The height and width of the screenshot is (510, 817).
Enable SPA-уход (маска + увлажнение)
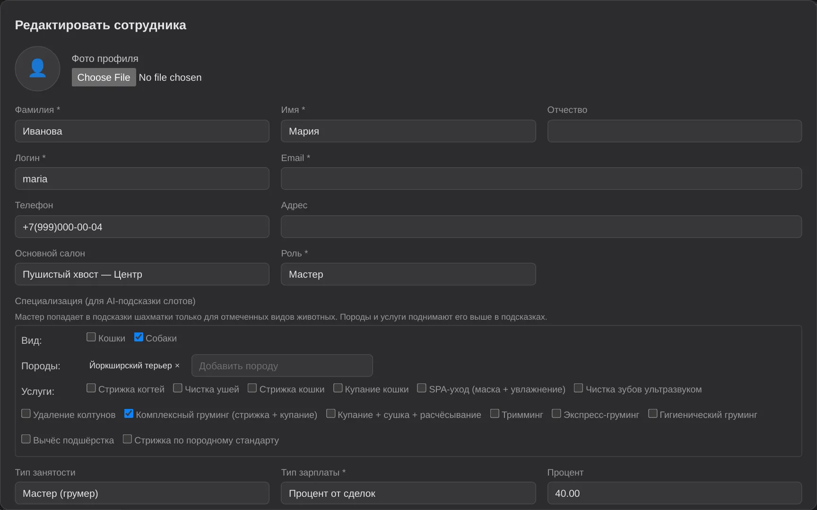[x=422, y=388]
